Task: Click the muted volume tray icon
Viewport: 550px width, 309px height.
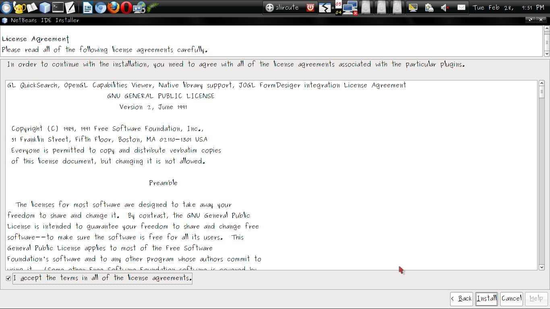Action: 445,7
